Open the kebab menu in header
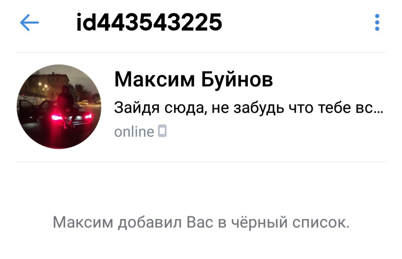 (x=377, y=23)
